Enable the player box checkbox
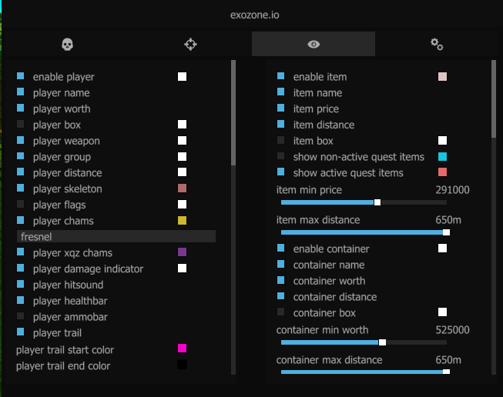503x397 pixels. [20, 125]
